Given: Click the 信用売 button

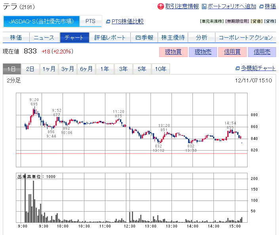Looking at the screenshot, I should (262, 52).
